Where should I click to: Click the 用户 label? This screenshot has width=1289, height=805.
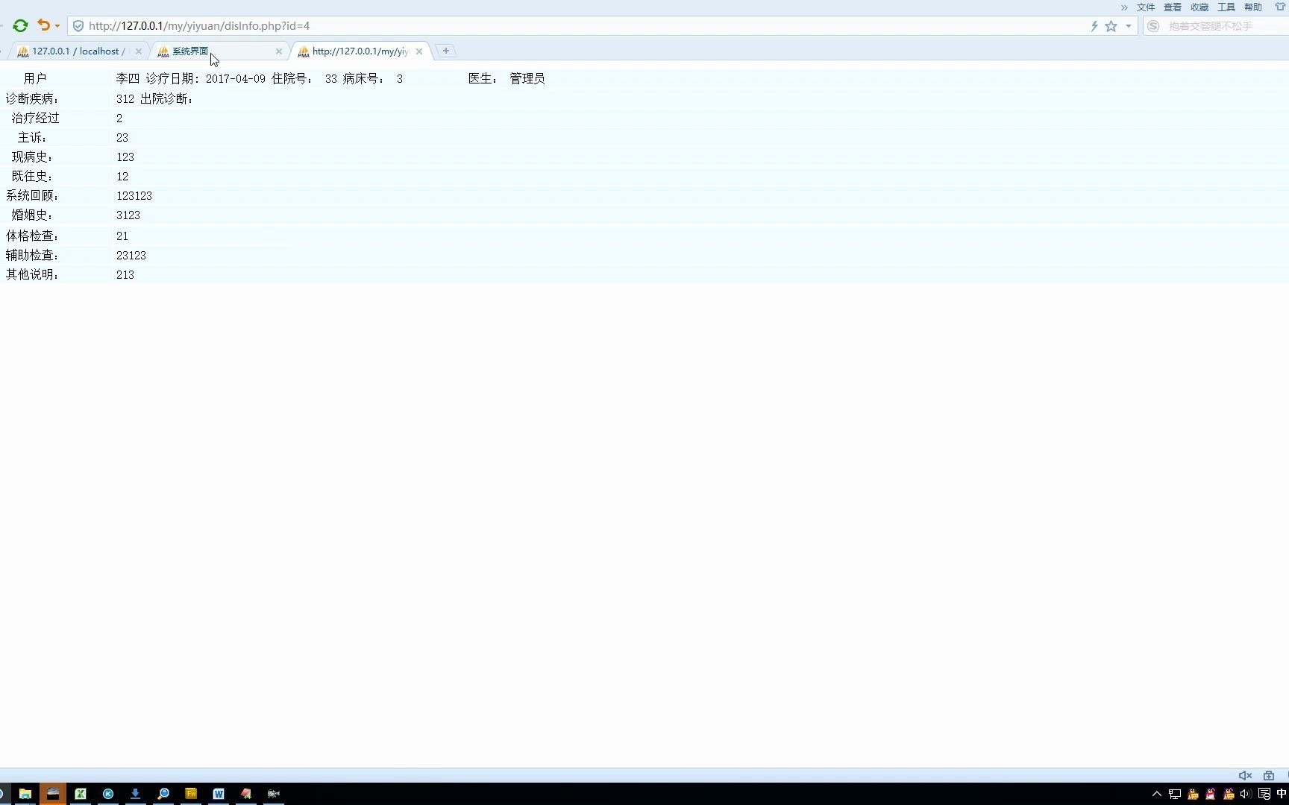pyautogui.click(x=35, y=79)
